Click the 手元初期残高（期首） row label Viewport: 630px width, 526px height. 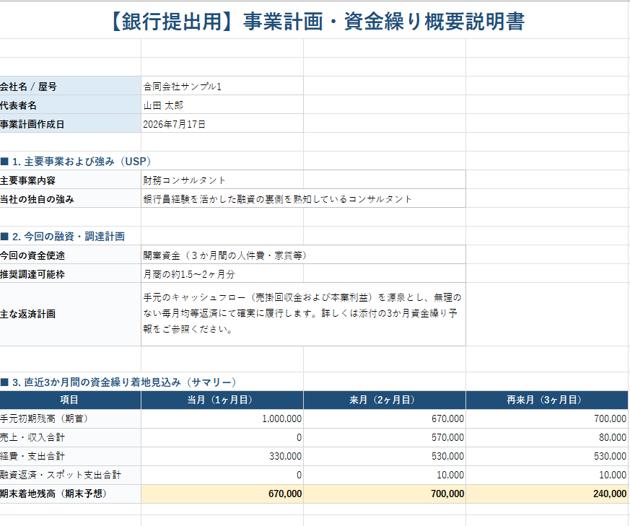(70, 418)
